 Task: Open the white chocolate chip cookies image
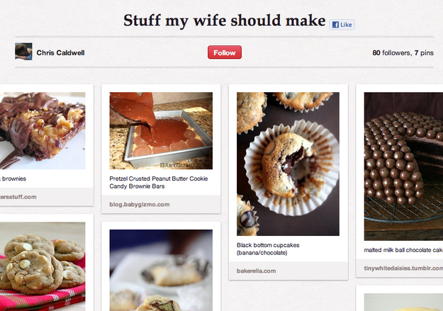(43, 266)
